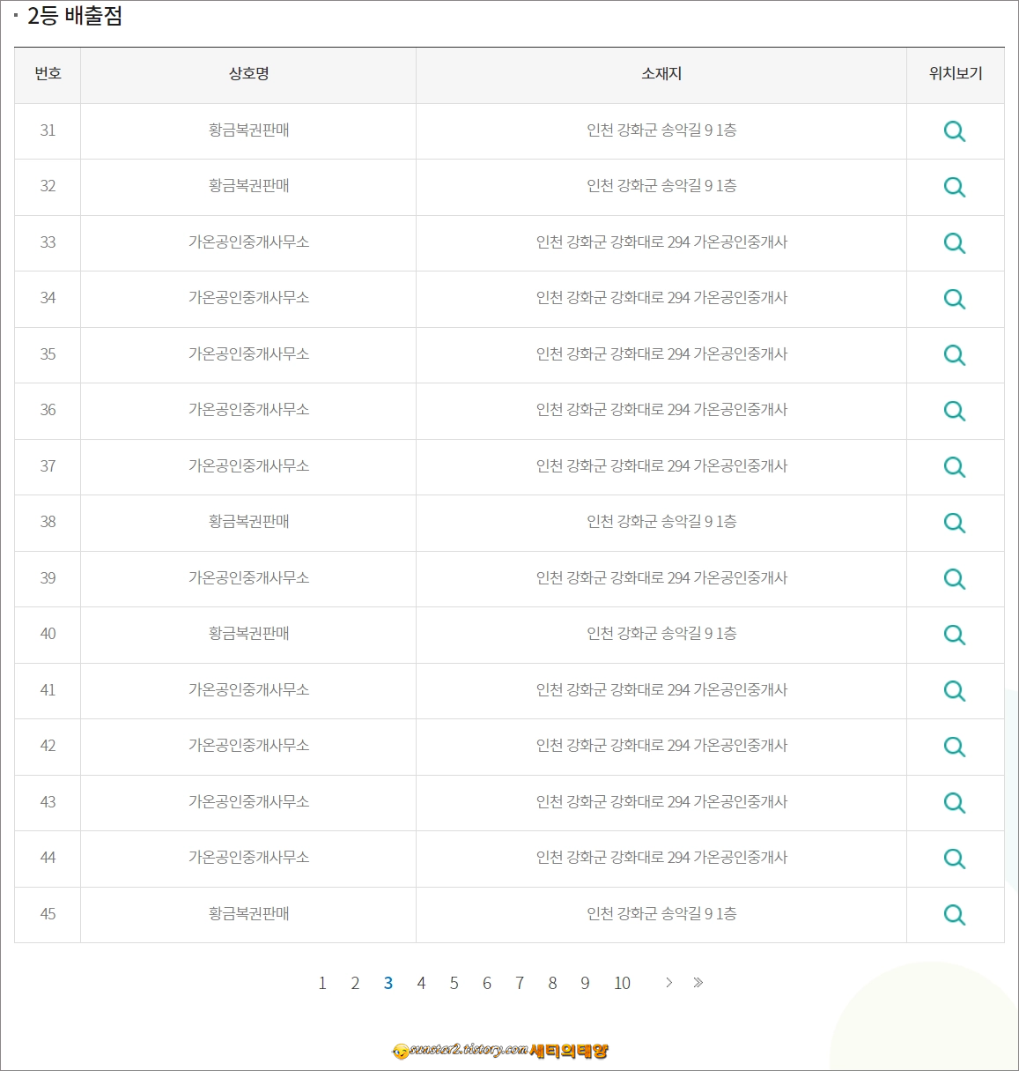1019x1071 pixels.
Task: Select page 7 in pagination
Action: point(520,983)
